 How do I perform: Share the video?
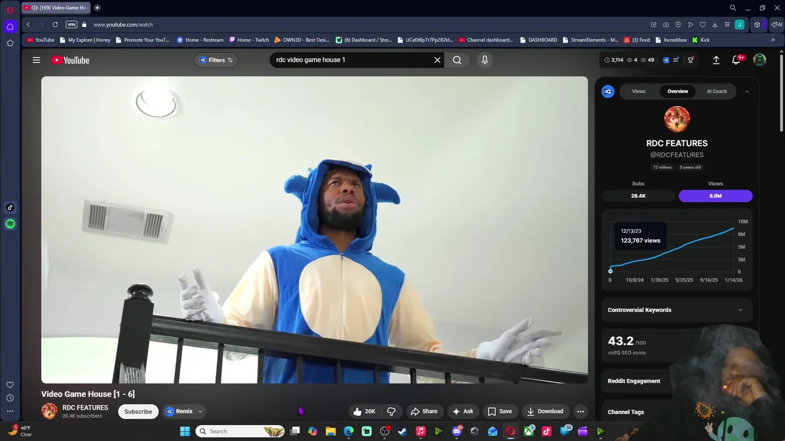click(424, 412)
